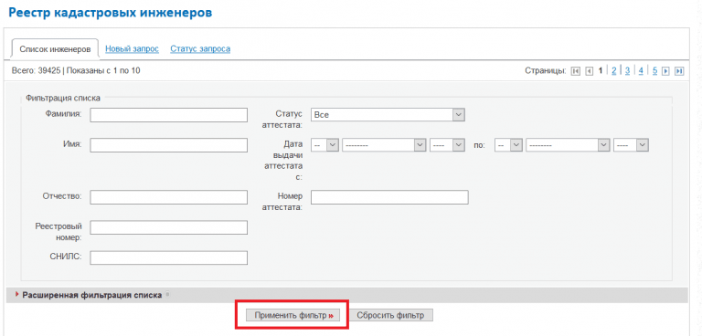Click the Реестр кадастровых инженеров heading
Viewport: 702px width, 336px height.
click(x=110, y=13)
